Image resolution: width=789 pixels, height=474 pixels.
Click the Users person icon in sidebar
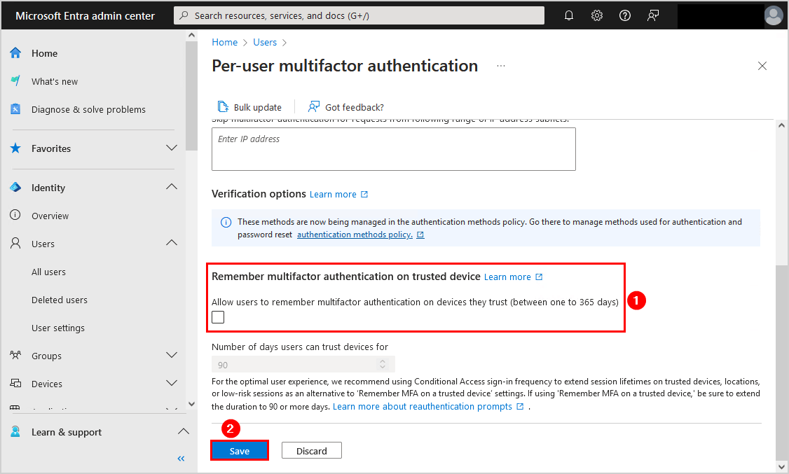[15, 243]
